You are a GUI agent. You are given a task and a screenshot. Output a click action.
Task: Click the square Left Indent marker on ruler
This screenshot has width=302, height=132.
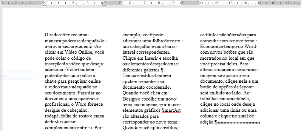pos(45,7)
